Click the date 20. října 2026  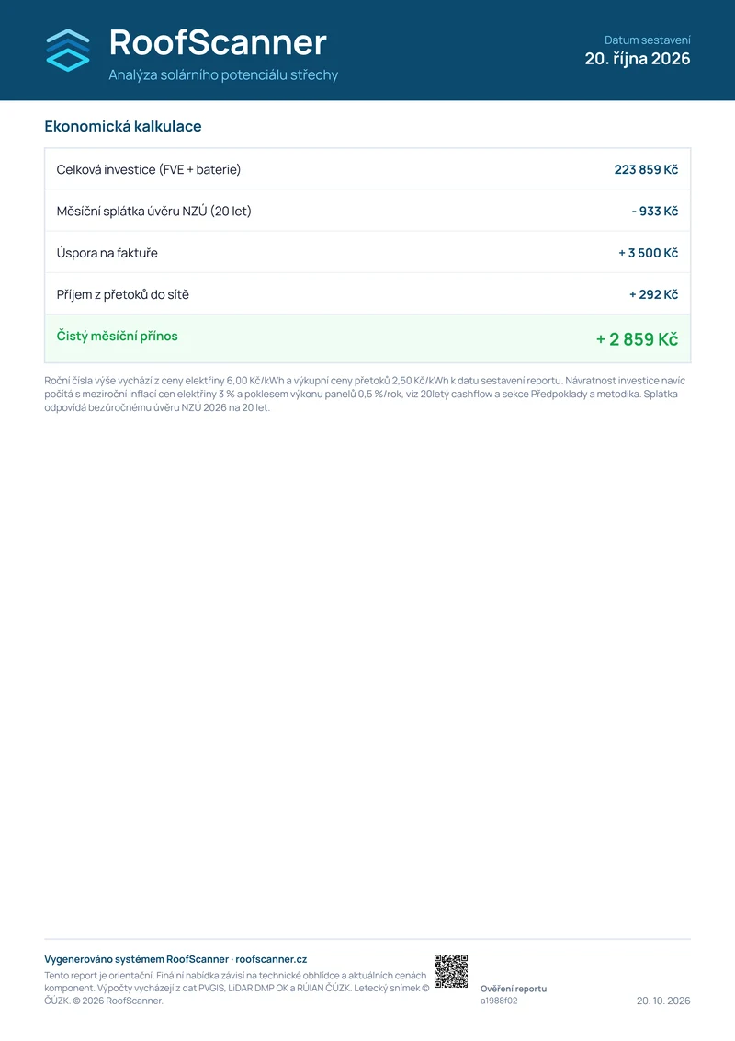pos(638,59)
